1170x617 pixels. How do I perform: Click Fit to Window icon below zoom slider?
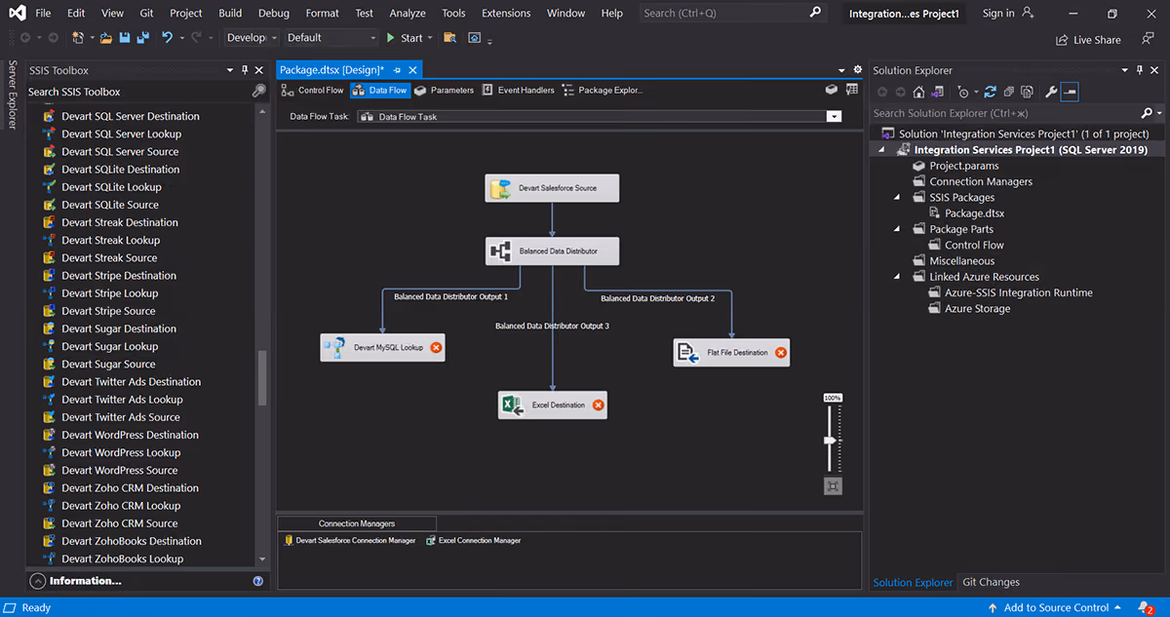tap(832, 485)
